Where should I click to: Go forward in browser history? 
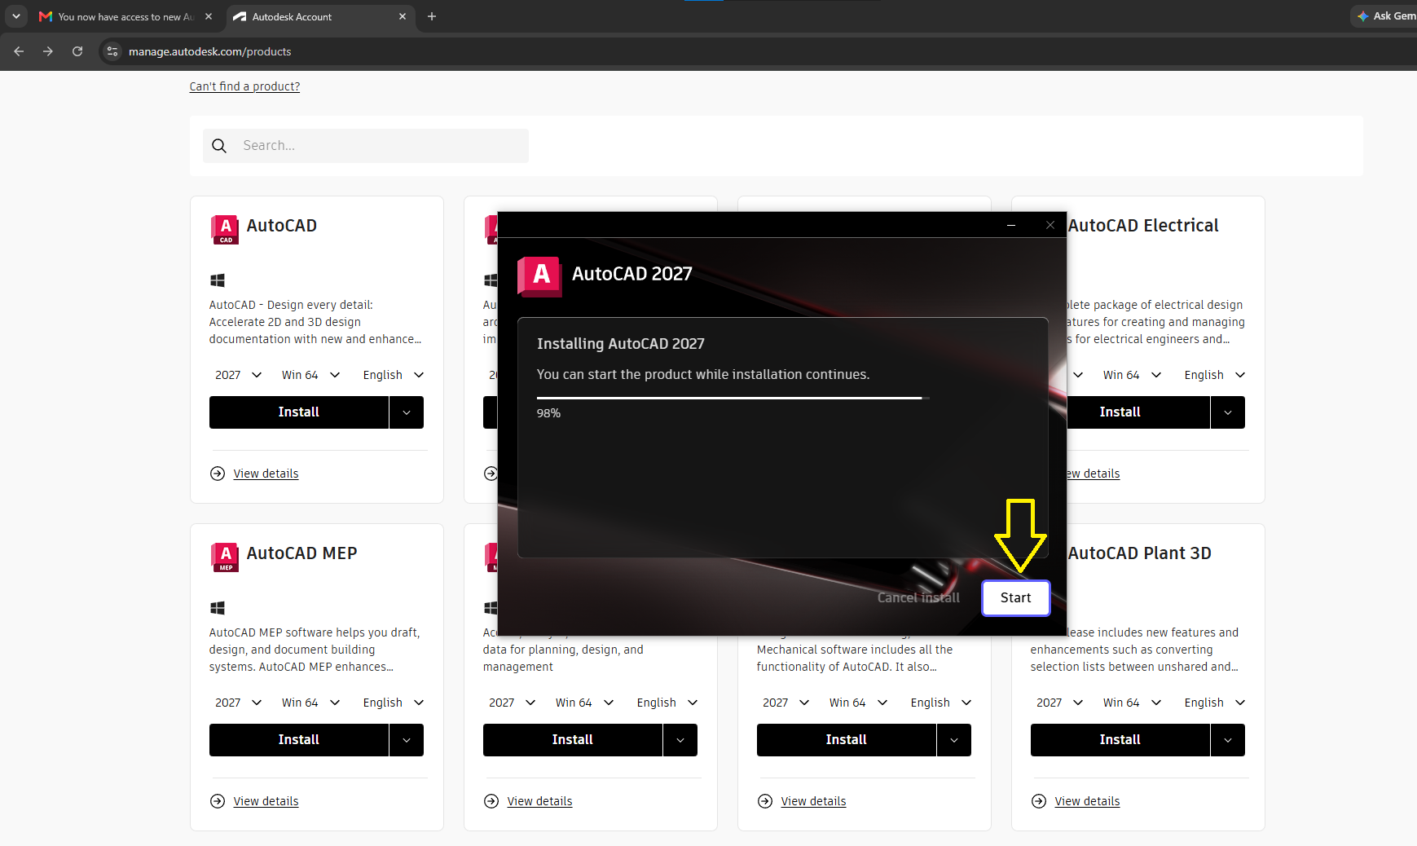(48, 51)
